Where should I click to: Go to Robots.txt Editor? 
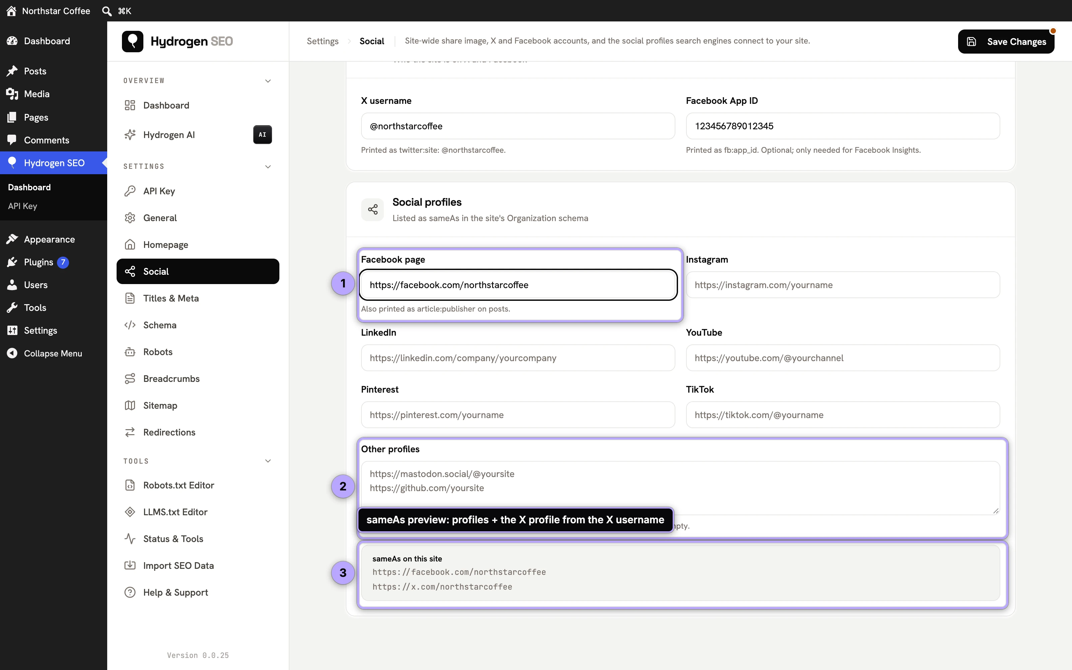coord(198,485)
